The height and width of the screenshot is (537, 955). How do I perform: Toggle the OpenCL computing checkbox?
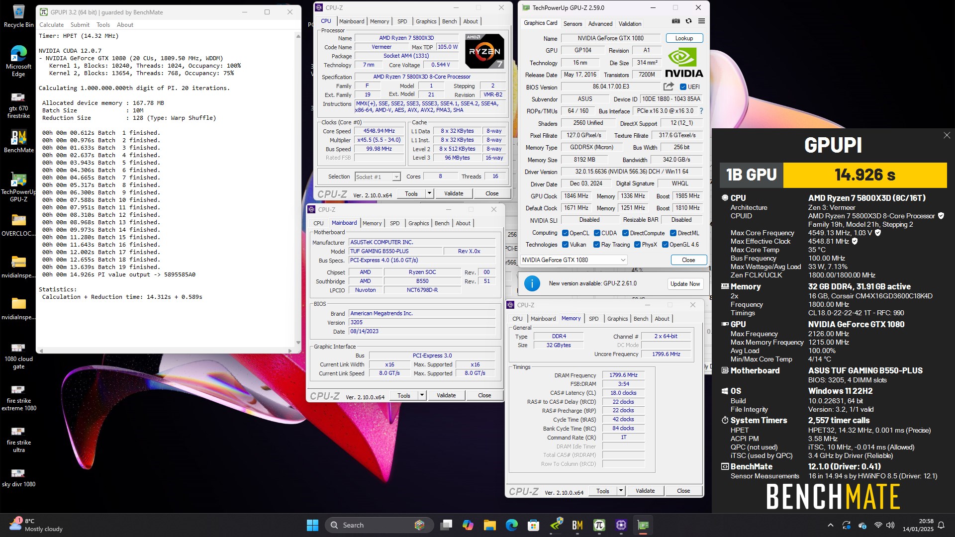(565, 233)
